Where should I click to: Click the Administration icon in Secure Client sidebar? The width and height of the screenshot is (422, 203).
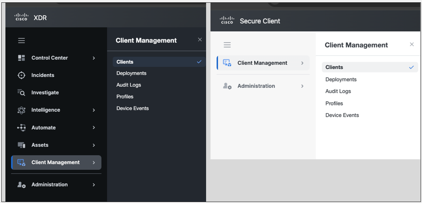pos(227,86)
